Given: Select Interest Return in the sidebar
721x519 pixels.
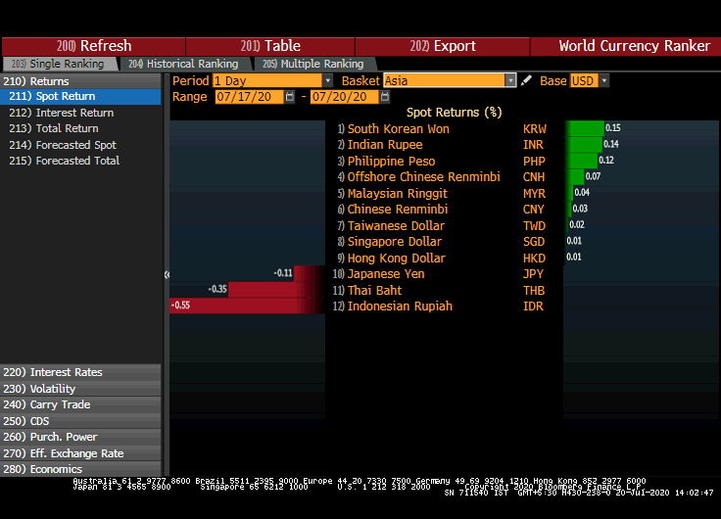Looking at the screenshot, I should (74, 113).
